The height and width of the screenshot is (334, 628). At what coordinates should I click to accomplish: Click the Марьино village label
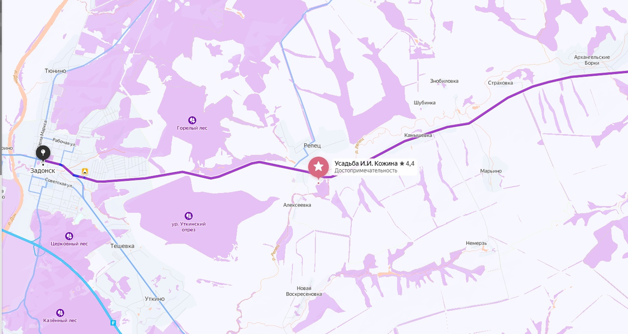pyautogui.click(x=491, y=171)
